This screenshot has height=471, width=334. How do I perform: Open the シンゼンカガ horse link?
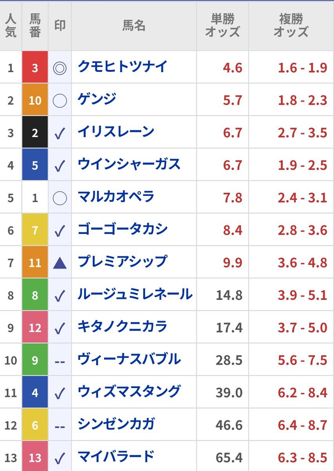[x=116, y=424]
